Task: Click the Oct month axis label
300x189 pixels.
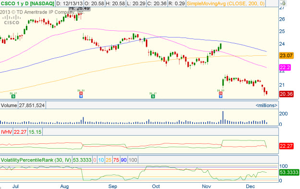Action: pyautogui.click(x=156, y=186)
